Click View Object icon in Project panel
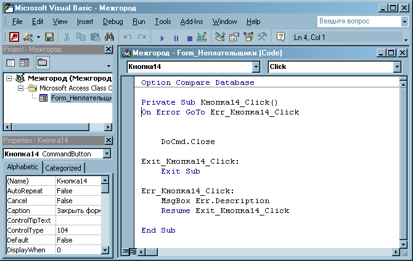This screenshot has width=413, height=261. point(24,63)
